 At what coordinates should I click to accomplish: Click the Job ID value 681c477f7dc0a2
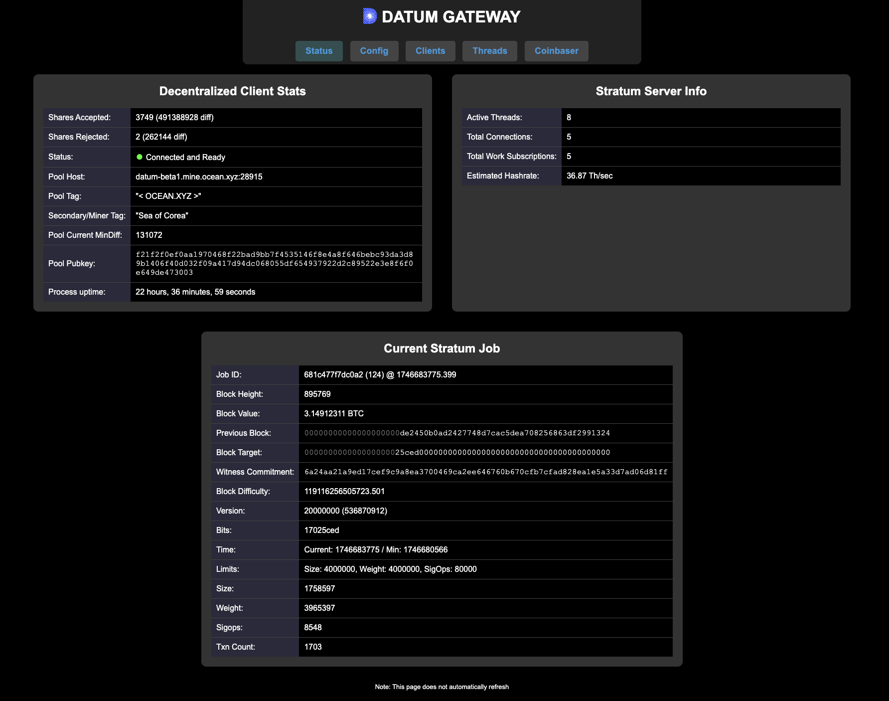pyautogui.click(x=333, y=375)
